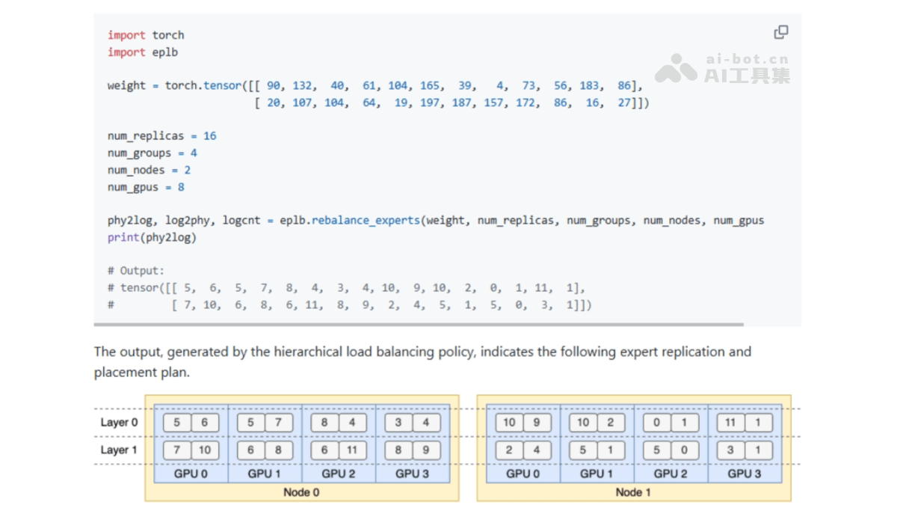Click the Layer 0 row label

click(119, 423)
